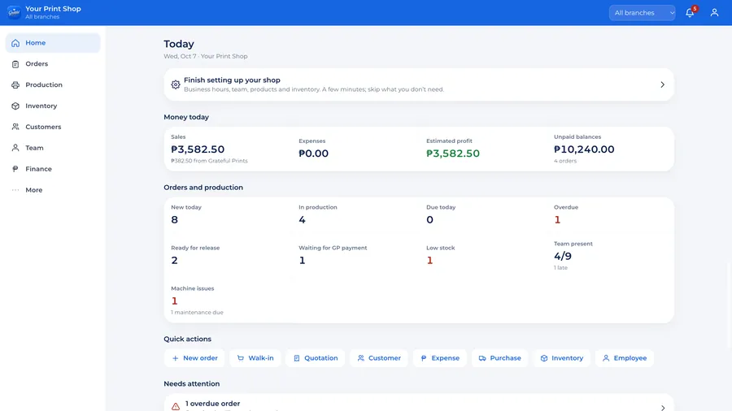Click the from Grateful Prints sales note
The height and width of the screenshot is (411, 732).
pyautogui.click(x=209, y=161)
